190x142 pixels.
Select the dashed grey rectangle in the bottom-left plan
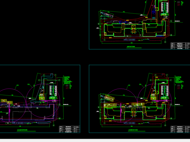point(22,116)
